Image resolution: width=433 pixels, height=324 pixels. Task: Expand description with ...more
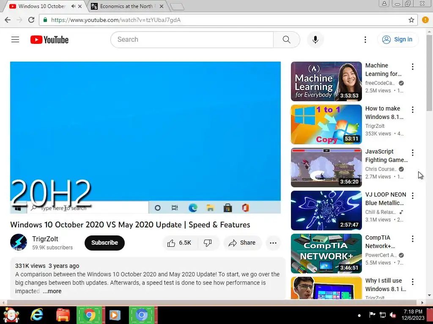click(52, 291)
